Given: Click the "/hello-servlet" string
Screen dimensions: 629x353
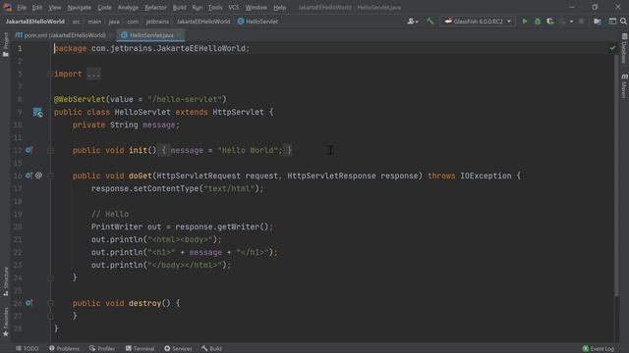Looking at the screenshot, I should [185, 99].
